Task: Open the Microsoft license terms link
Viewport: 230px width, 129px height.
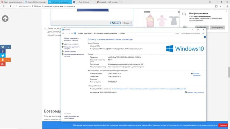Action: [x=149, y=89]
